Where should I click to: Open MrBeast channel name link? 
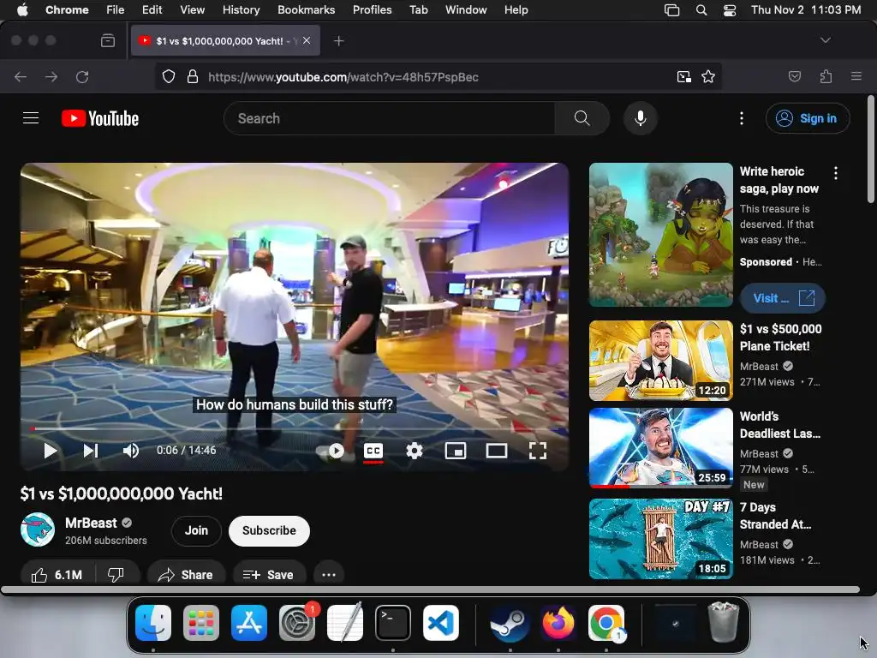(x=91, y=523)
